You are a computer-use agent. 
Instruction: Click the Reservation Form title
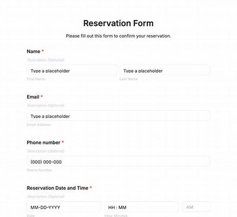pyautogui.click(x=118, y=23)
